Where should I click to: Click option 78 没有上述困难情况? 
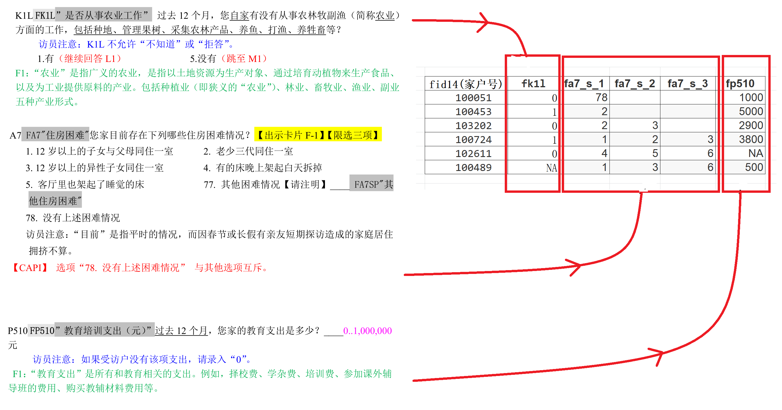pos(73,218)
